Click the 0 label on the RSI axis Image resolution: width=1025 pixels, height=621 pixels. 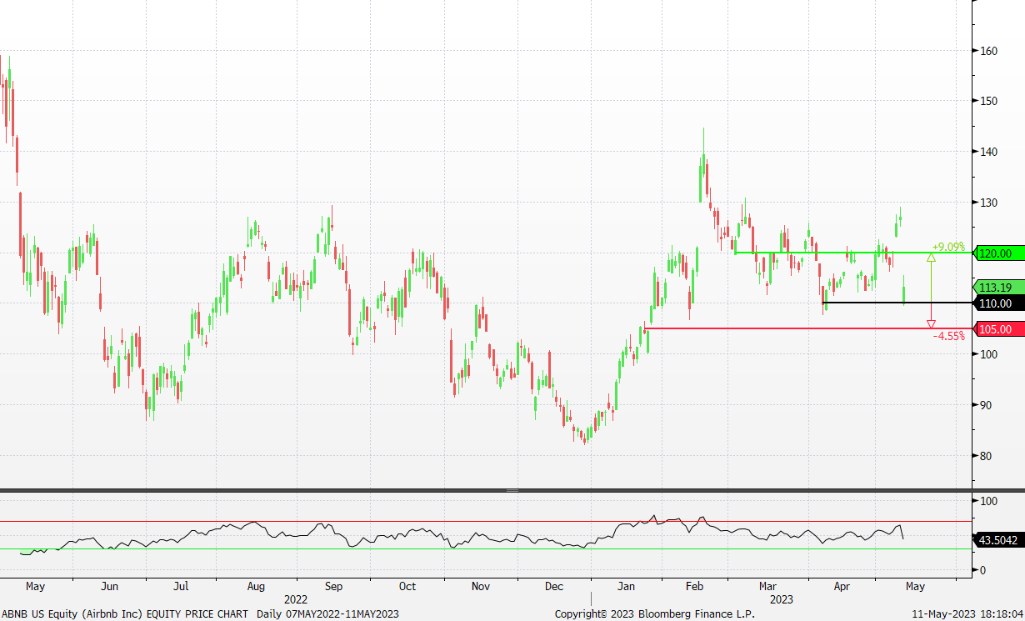(982, 570)
